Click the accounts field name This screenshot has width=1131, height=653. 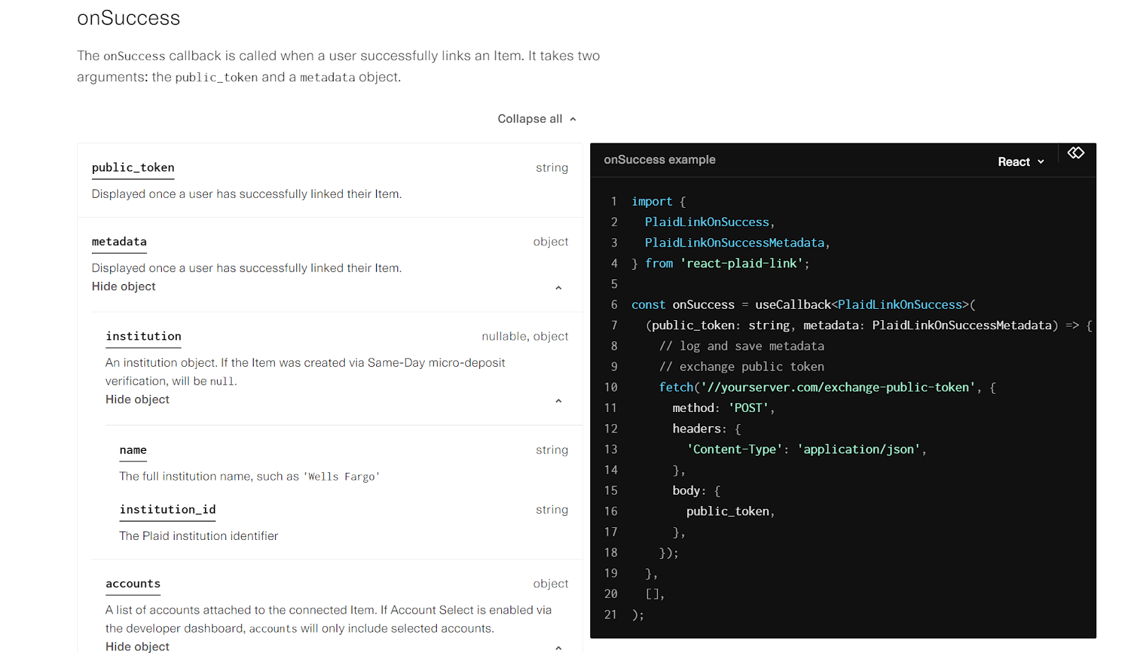[x=133, y=584]
